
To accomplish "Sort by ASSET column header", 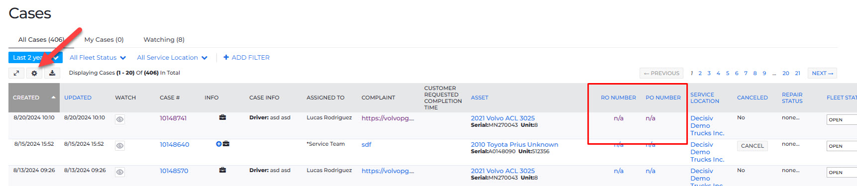I will point(479,97).
